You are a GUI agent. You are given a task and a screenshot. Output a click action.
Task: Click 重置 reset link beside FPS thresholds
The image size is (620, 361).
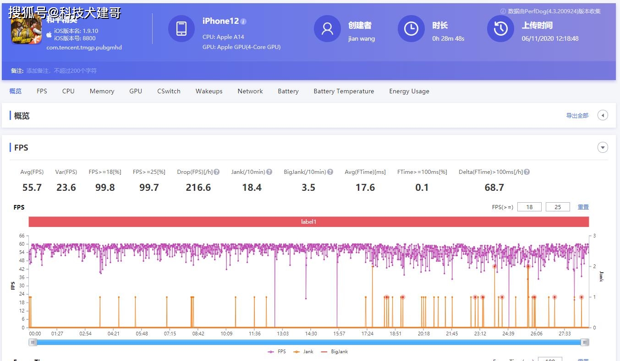point(583,207)
